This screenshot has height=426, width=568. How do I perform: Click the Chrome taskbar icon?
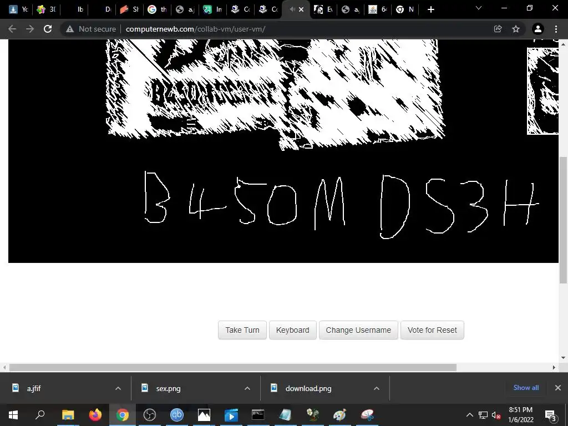click(123, 415)
